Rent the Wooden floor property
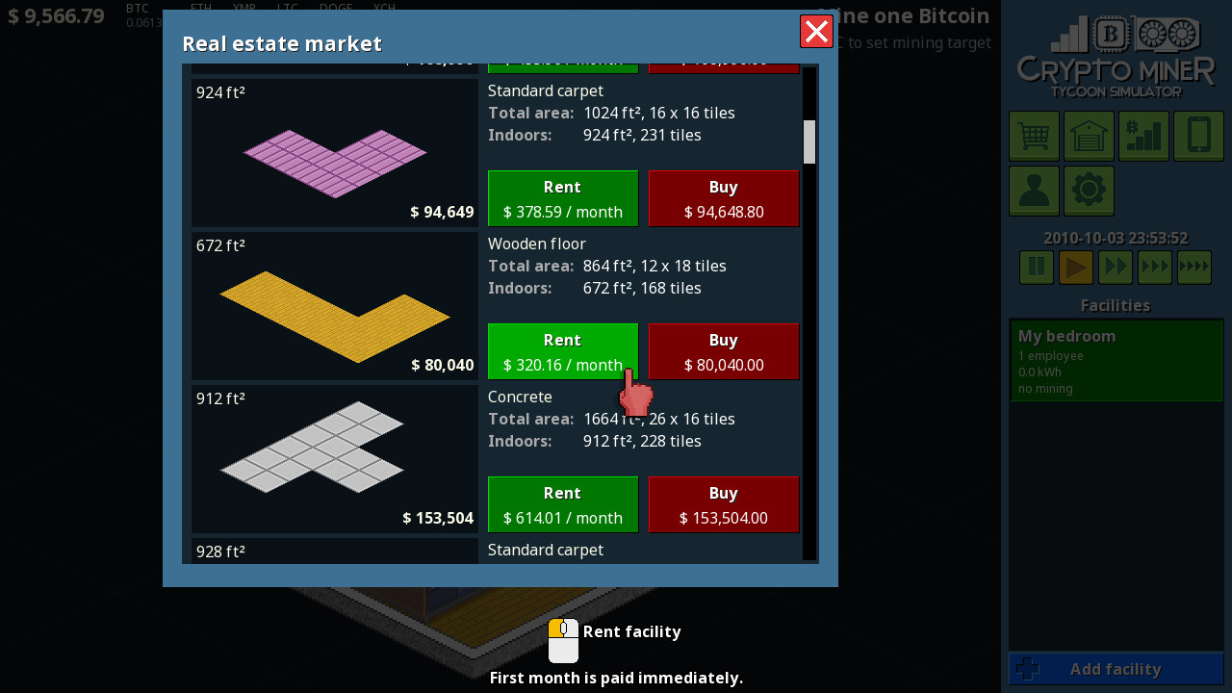 562,351
